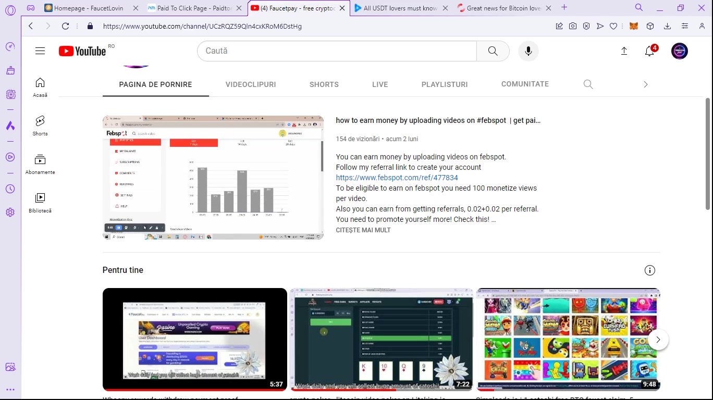The height and width of the screenshot is (400, 713).
Task: Launch Aria AI from Opera sidebar
Action: pos(10,126)
